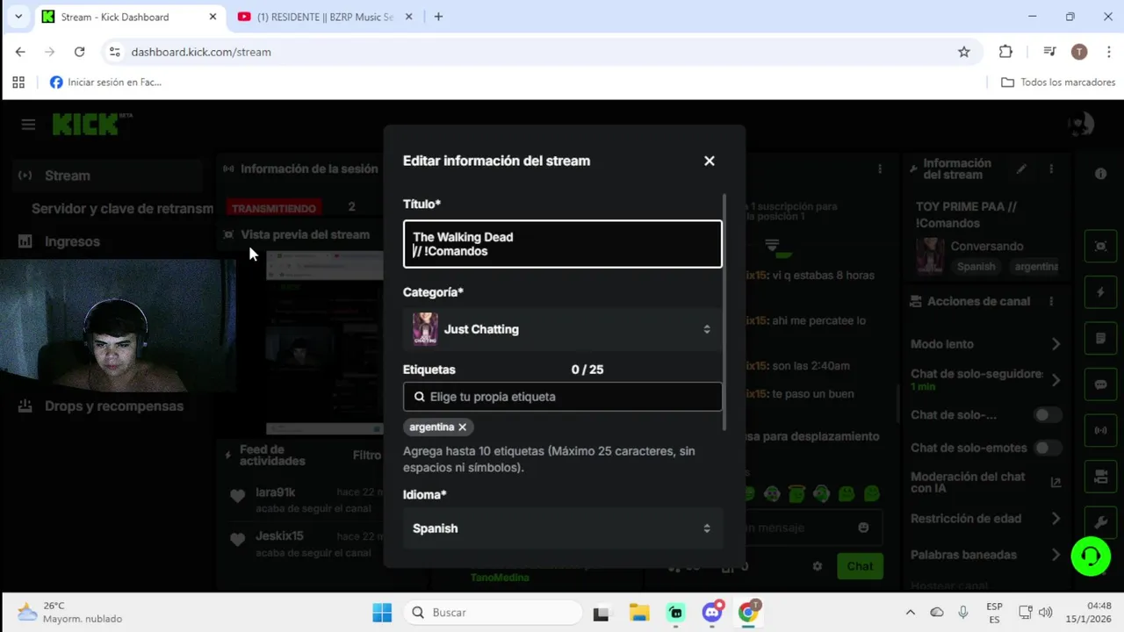Open the Idioma dropdown showing Spanish

click(x=563, y=528)
